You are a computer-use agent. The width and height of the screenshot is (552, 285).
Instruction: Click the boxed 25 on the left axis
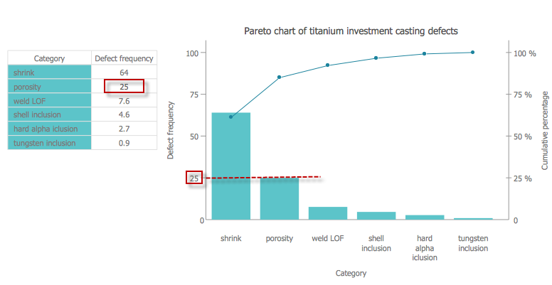[x=195, y=178]
